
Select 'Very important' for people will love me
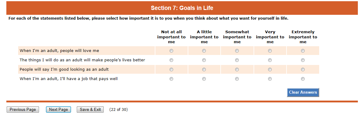click(270, 51)
